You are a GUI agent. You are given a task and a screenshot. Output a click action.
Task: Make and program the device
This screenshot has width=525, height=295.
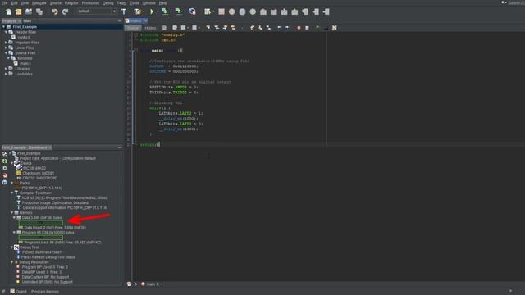click(x=164, y=11)
